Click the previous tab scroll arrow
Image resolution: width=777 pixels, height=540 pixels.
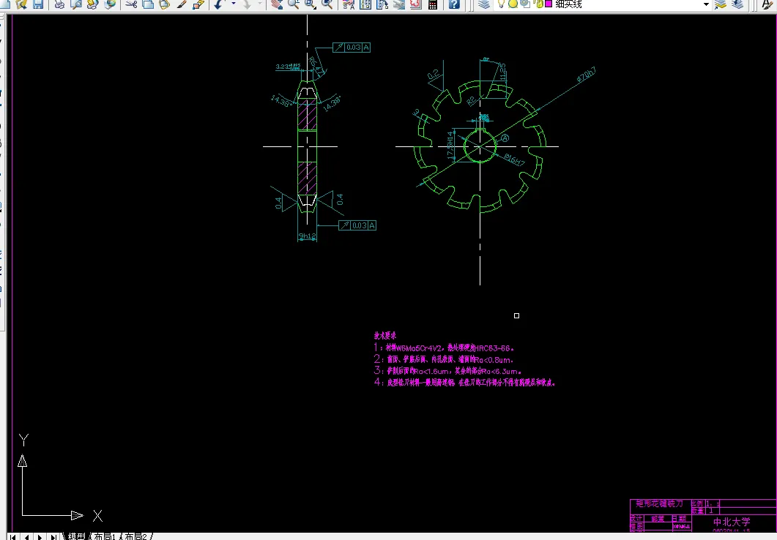26,537
